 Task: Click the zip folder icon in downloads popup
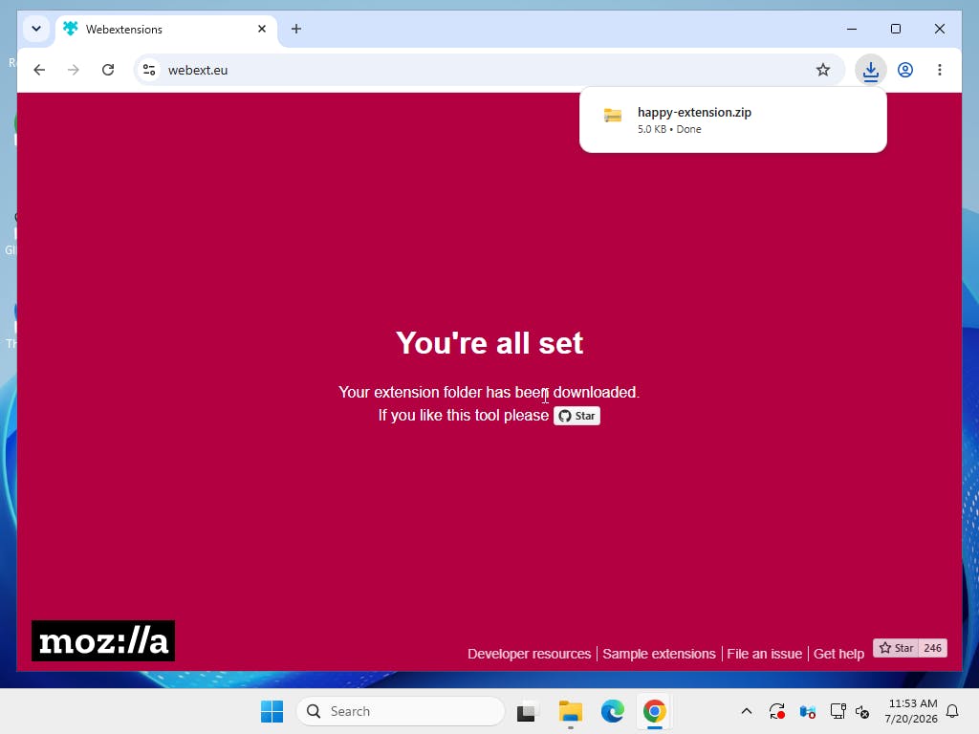613,116
